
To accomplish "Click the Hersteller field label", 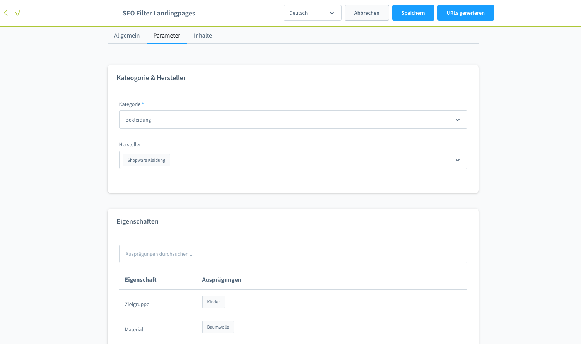I will point(130,144).
